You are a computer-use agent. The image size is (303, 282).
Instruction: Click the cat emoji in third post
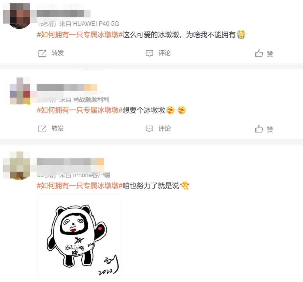coord(185,185)
